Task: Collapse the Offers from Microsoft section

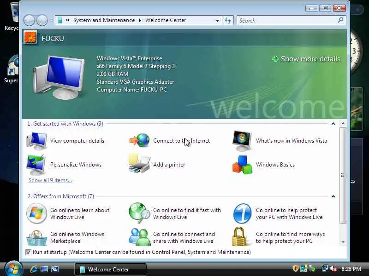Action: tap(333, 196)
